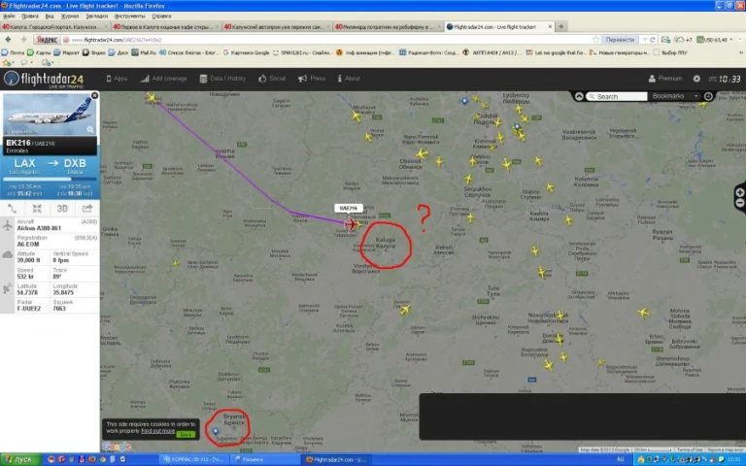Open the Add coverage page
The height and width of the screenshot is (466, 746).
pos(164,79)
